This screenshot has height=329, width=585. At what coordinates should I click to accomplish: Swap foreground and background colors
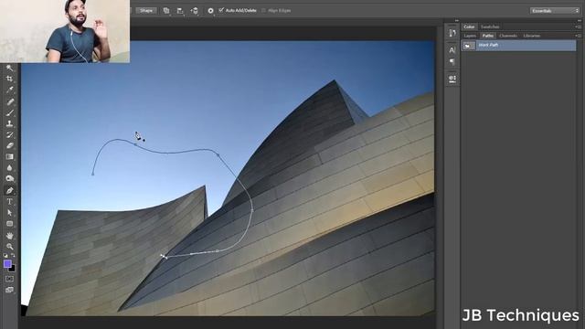(13, 256)
